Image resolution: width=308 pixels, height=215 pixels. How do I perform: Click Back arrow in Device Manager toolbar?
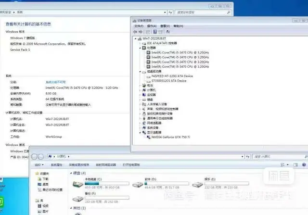tap(135, 32)
